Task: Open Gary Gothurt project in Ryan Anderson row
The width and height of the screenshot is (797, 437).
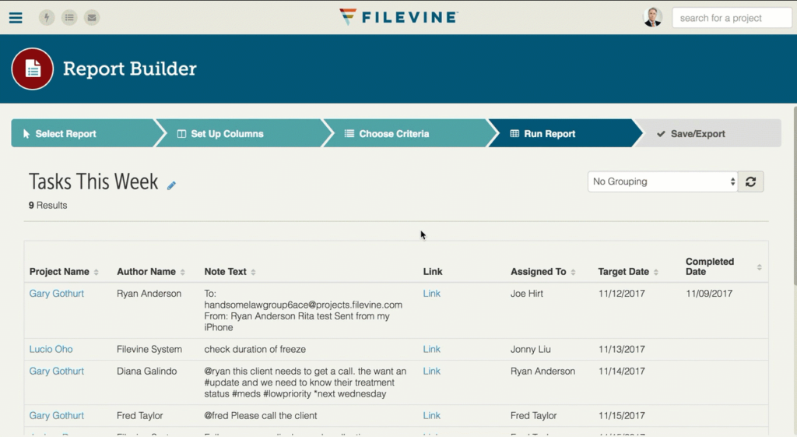Action: coord(56,294)
